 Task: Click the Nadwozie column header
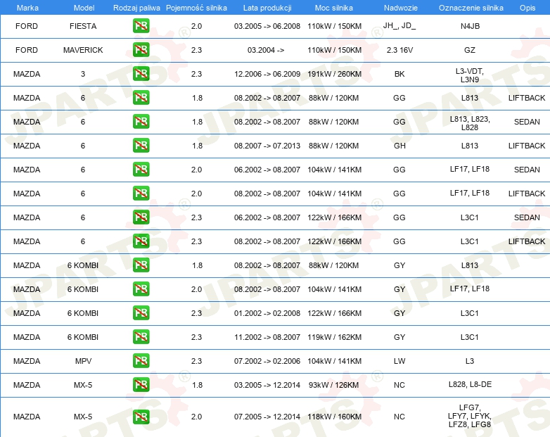[401, 8]
